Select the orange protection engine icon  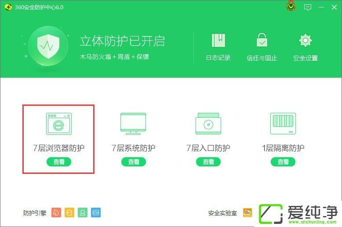[56, 213]
